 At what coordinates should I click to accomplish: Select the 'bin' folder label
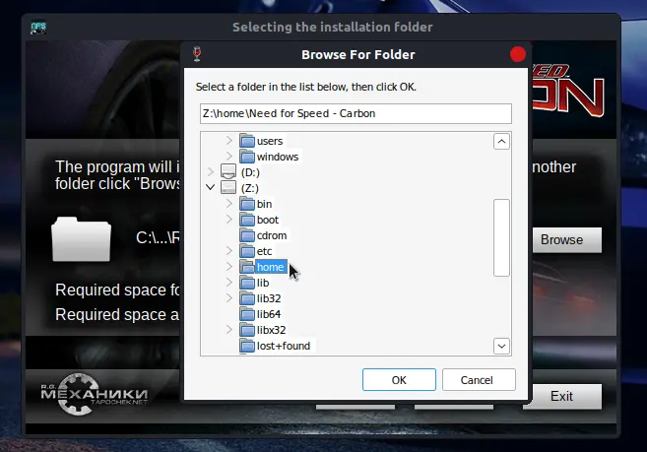pyautogui.click(x=264, y=204)
